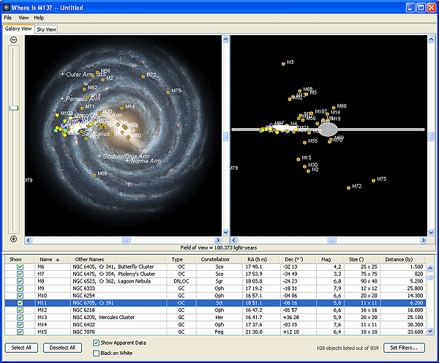Select the Lagoon Nebula M8 row
Image resolution: width=439 pixels, height=363 pixels.
[x=215, y=281]
